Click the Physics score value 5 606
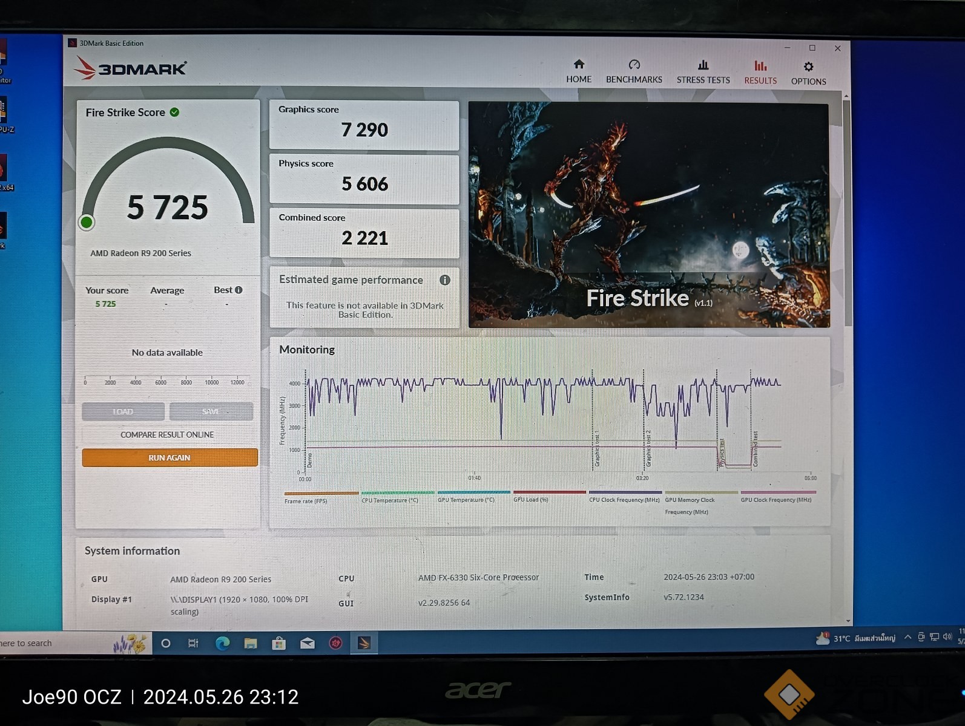The image size is (965, 726). coord(364,184)
